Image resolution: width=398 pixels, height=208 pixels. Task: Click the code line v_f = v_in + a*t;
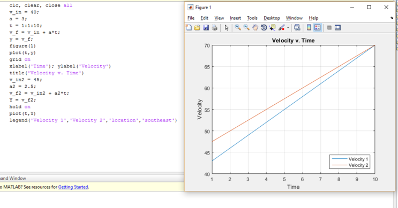click(35, 33)
